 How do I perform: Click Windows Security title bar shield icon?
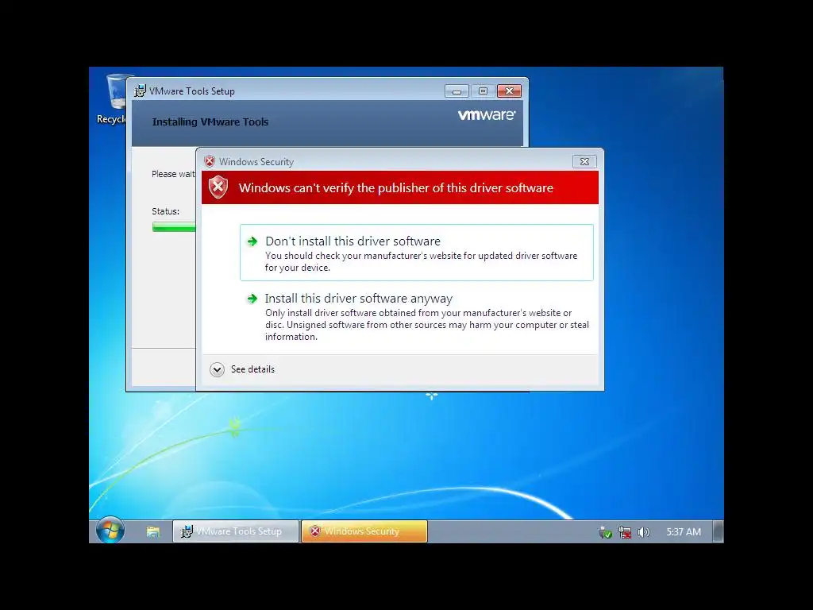pyautogui.click(x=210, y=161)
